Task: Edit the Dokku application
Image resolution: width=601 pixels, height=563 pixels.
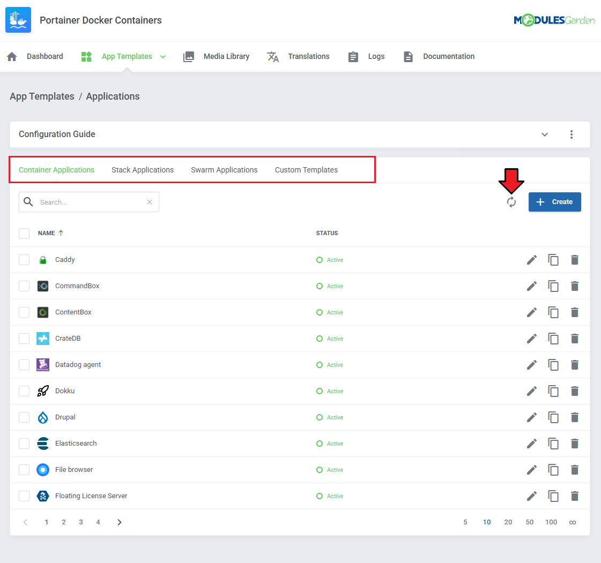Action: [532, 391]
